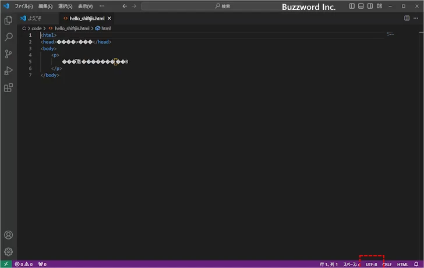The image size is (424, 268).
Task: Select the C: breadcrumb segment
Action: (24, 29)
